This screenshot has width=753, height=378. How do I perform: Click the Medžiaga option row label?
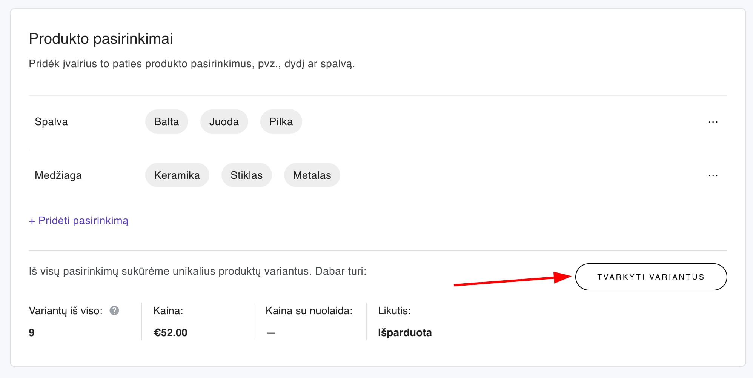pyautogui.click(x=58, y=175)
